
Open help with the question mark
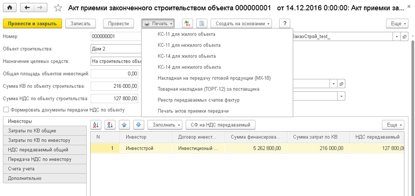(285, 23)
